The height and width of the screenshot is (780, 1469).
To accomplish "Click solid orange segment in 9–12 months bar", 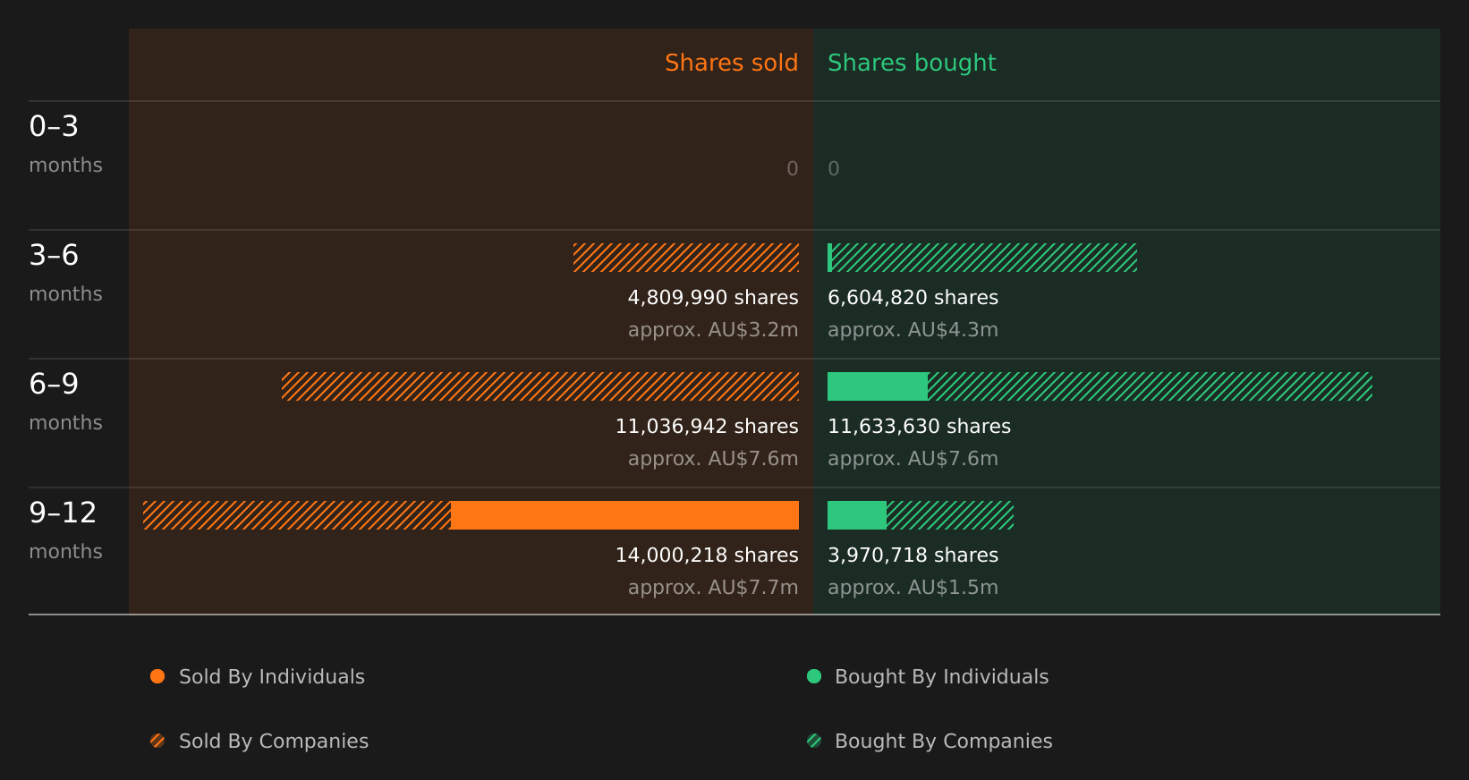I will click(x=624, y=515).
